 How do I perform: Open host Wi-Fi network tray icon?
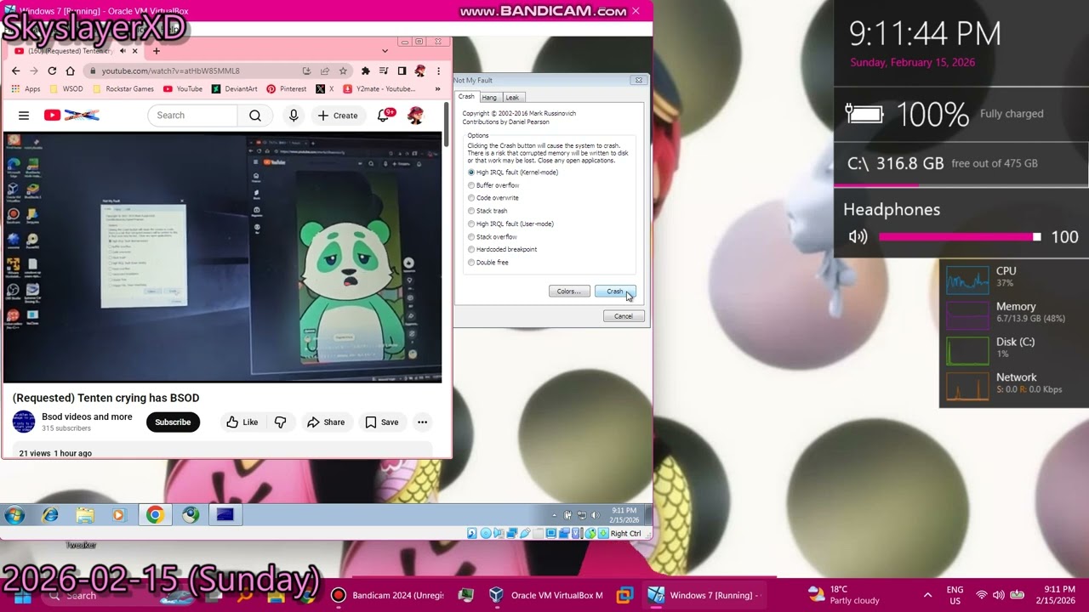pyautogui.click(x=982, y=595)
